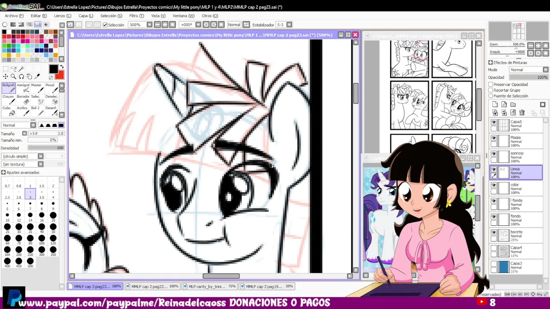Choose the Cubo bucket tool
The height and width of the screenshot is (309, 550).
tap(9, 111)
